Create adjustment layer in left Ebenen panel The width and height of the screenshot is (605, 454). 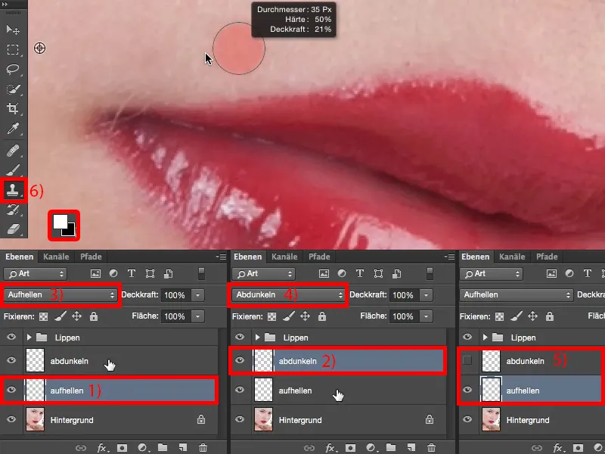[143, 448]
